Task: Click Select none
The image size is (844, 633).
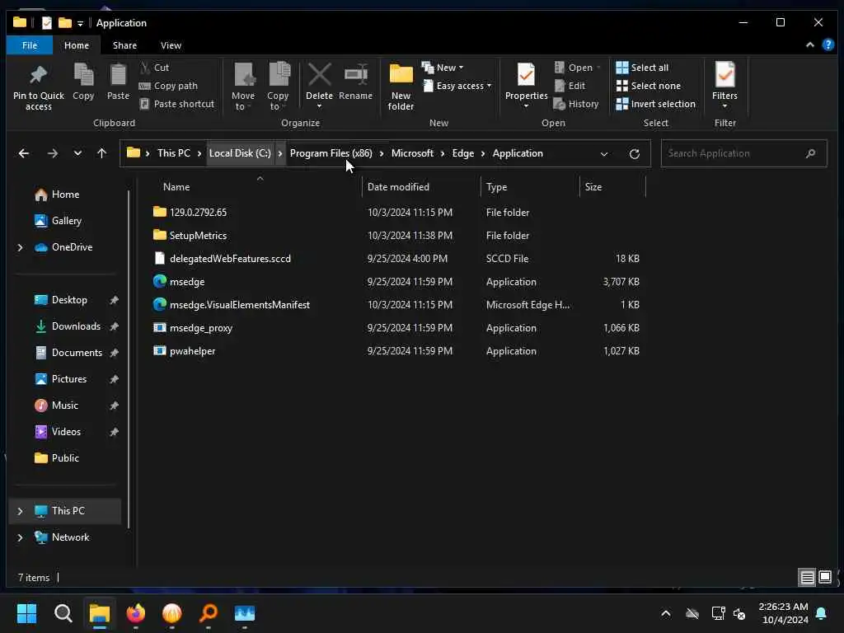Action: pyautogui.click(x=648, y=86)
